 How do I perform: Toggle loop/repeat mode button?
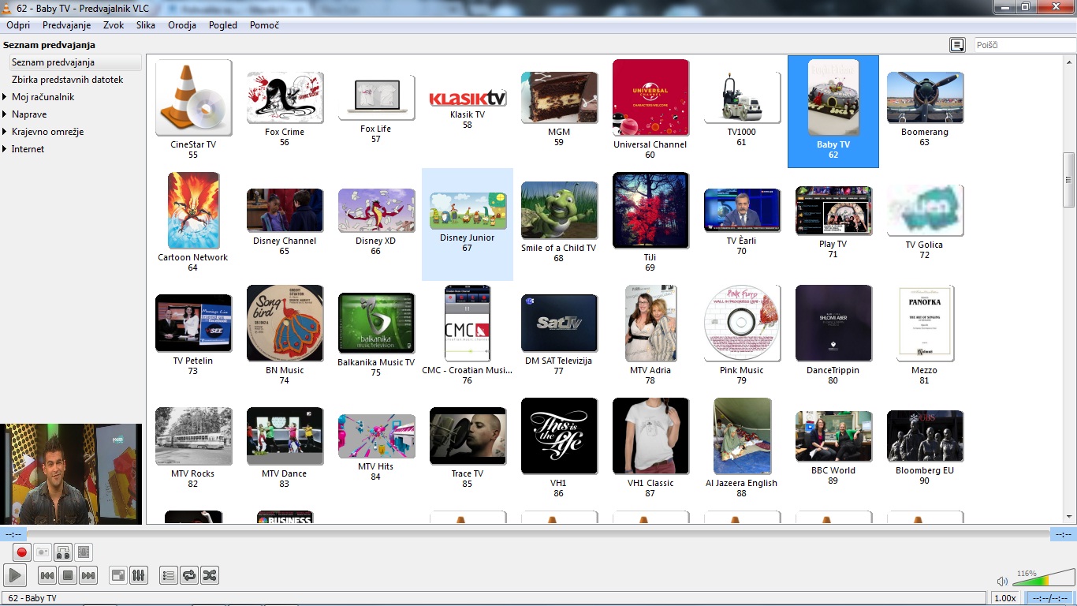(x=188, y=575)
